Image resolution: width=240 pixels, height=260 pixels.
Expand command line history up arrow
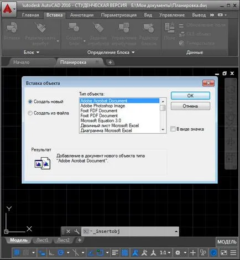(x=176, y=231)
